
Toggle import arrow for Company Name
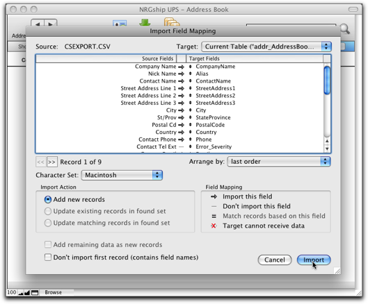pyautogui.click(x=181, y=67)
